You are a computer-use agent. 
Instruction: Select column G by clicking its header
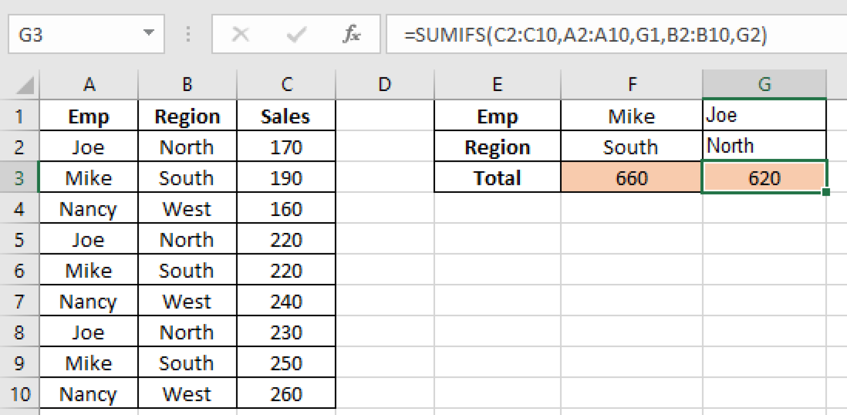[x=764, y=84]
